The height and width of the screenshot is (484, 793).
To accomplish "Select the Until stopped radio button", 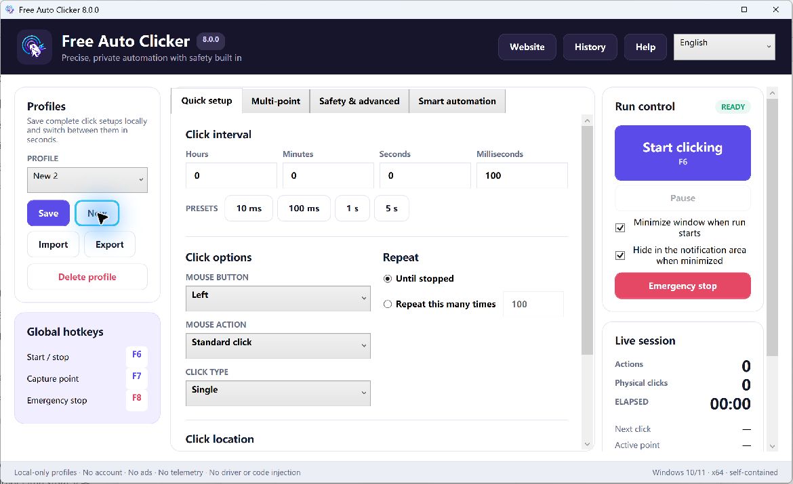I will pyautogui.click(x=388, y=279).
